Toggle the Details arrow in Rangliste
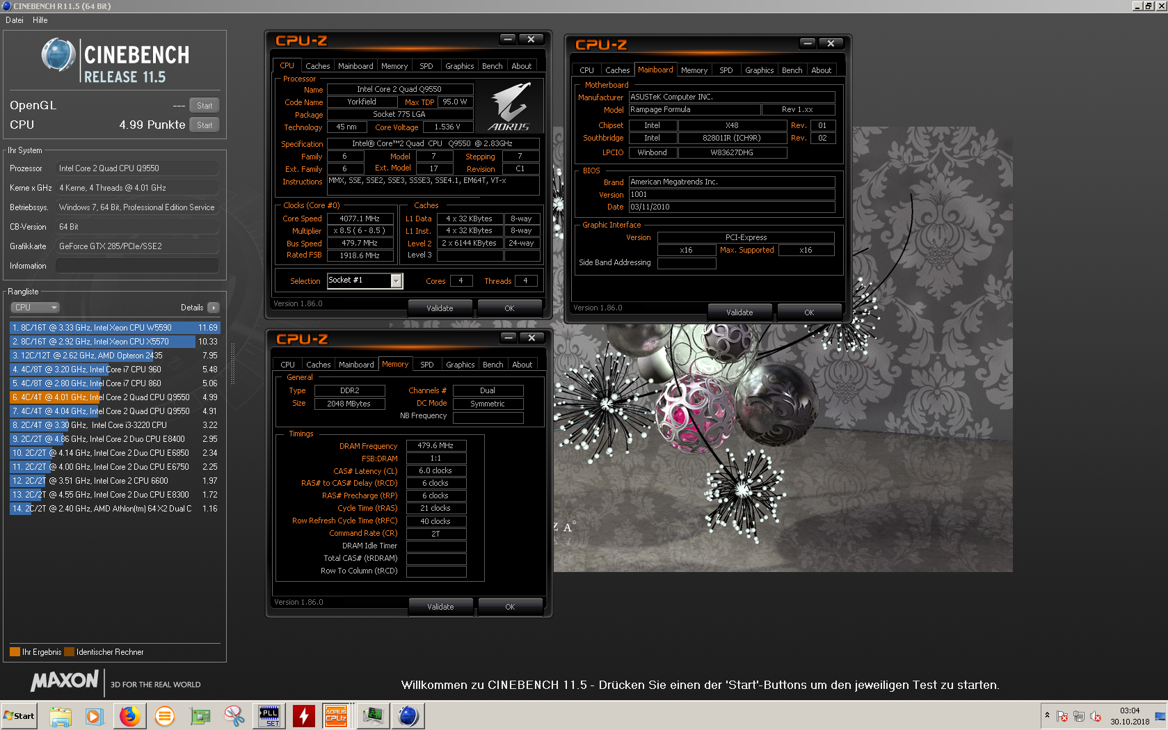 tap(214, 308)
